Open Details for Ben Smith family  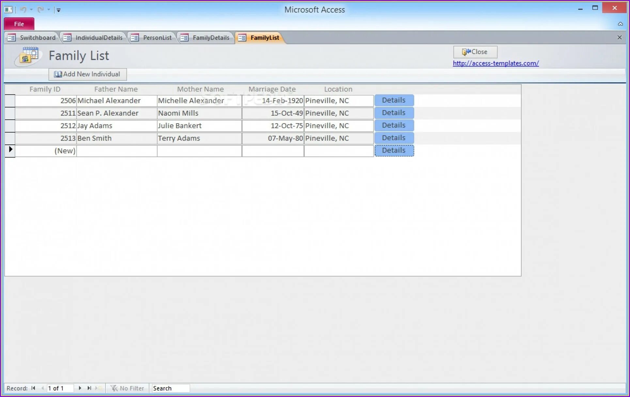coord(394,138)
